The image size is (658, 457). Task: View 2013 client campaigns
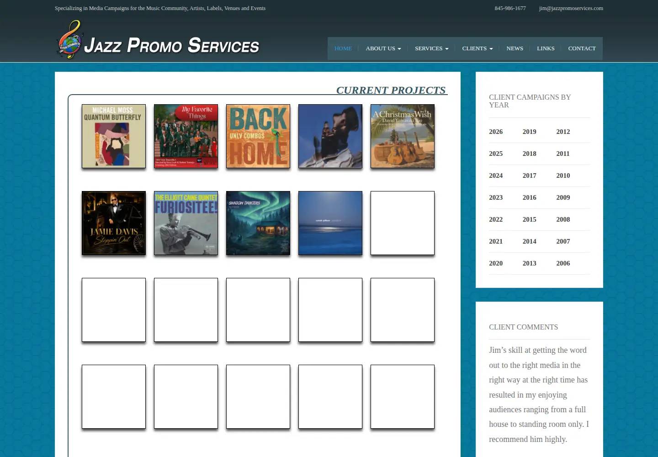pos(530,263)
